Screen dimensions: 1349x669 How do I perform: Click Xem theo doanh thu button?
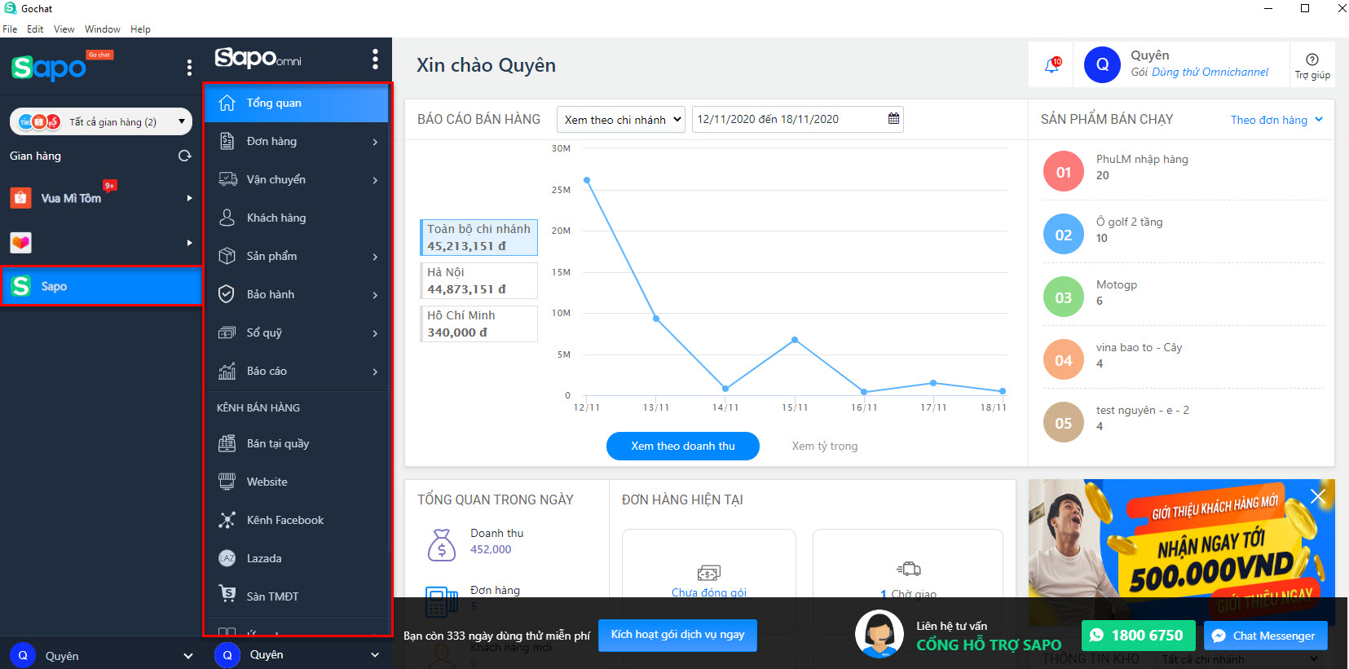pos(683,446)
